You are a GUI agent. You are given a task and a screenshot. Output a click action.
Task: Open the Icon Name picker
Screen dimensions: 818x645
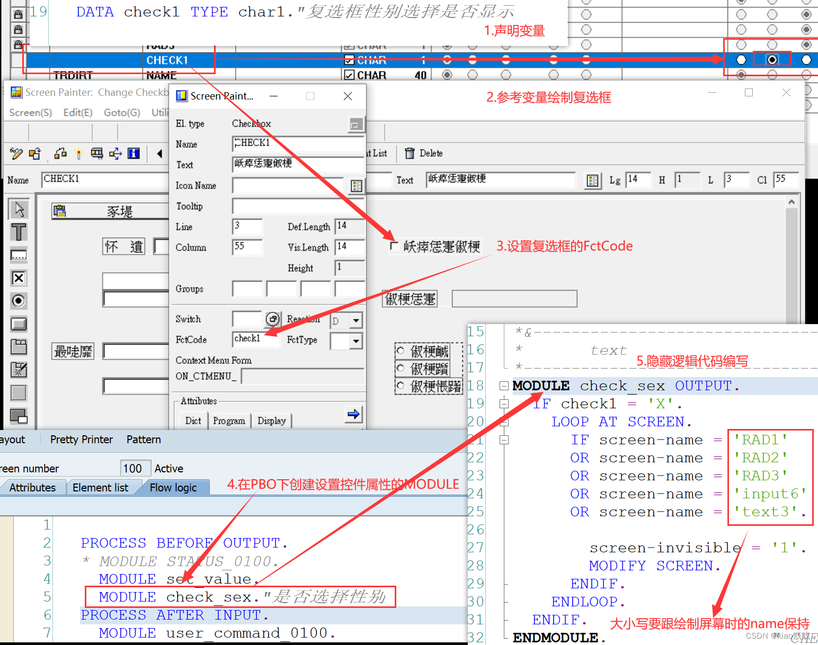356,186
